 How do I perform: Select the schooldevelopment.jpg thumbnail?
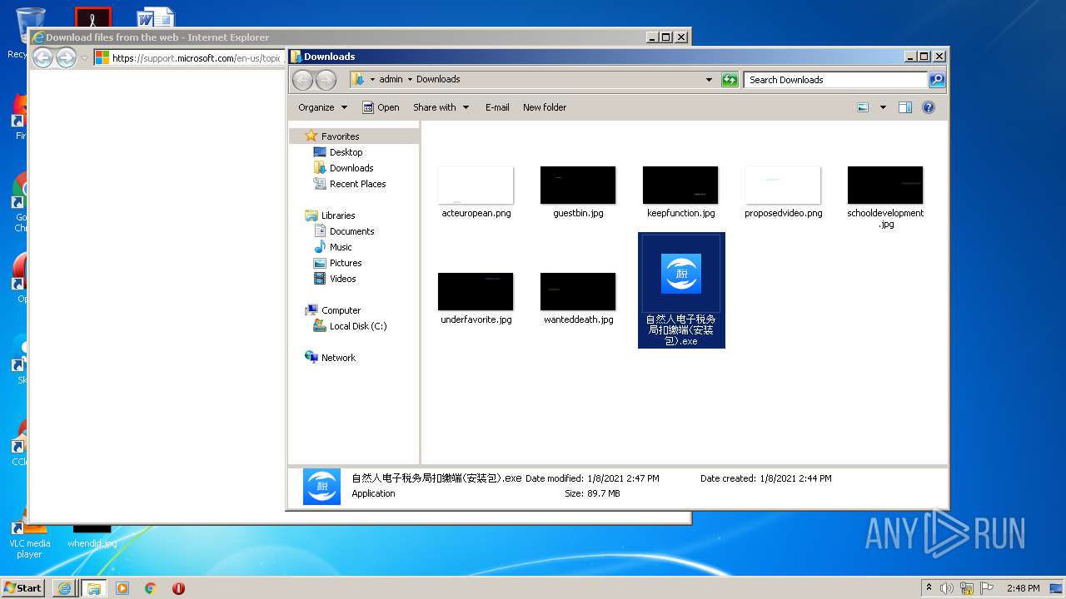click(885, 186)
